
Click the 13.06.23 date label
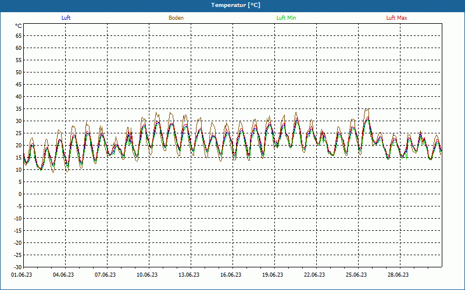(x=189, y=275)
